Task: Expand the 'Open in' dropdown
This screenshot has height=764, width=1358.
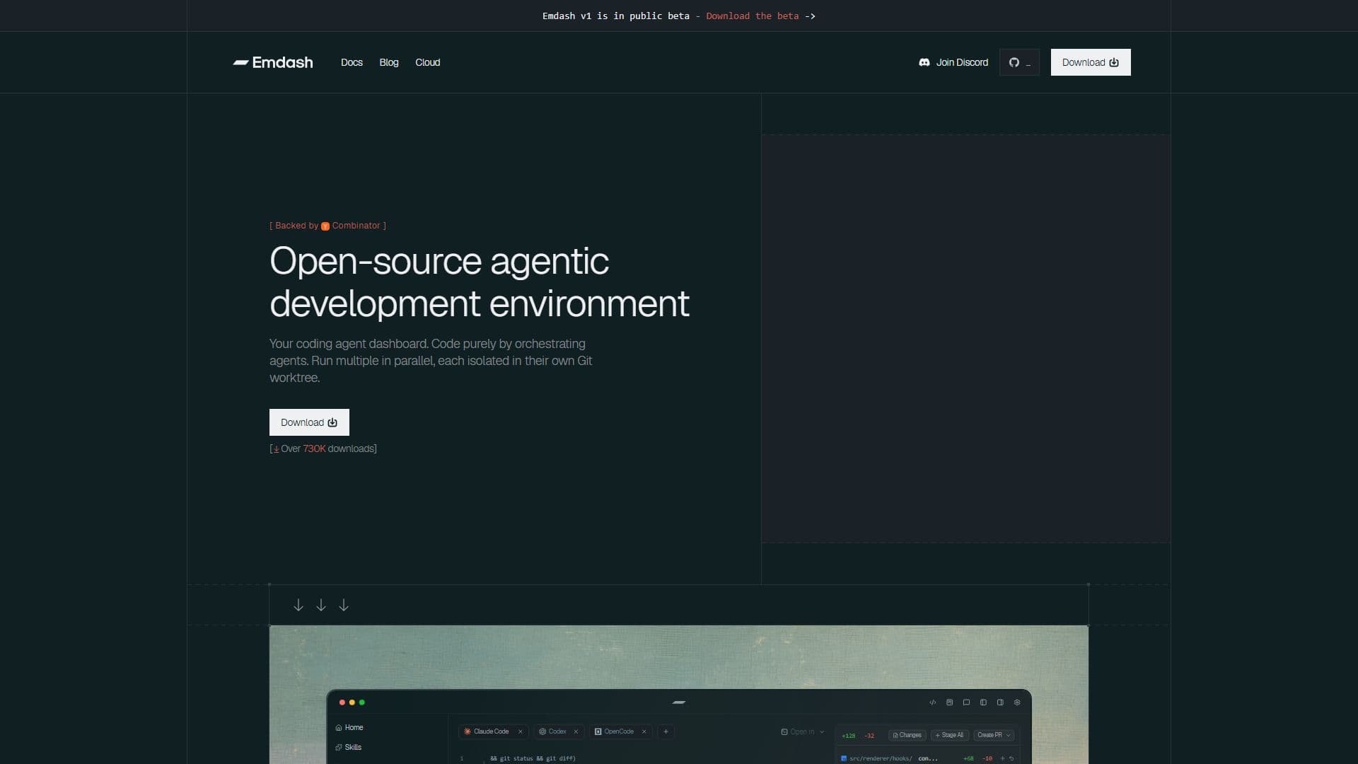Action: coord(803,731)
